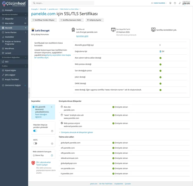
Task: Click the help icon next to Devre Dışı
Action: coord(52,156)
